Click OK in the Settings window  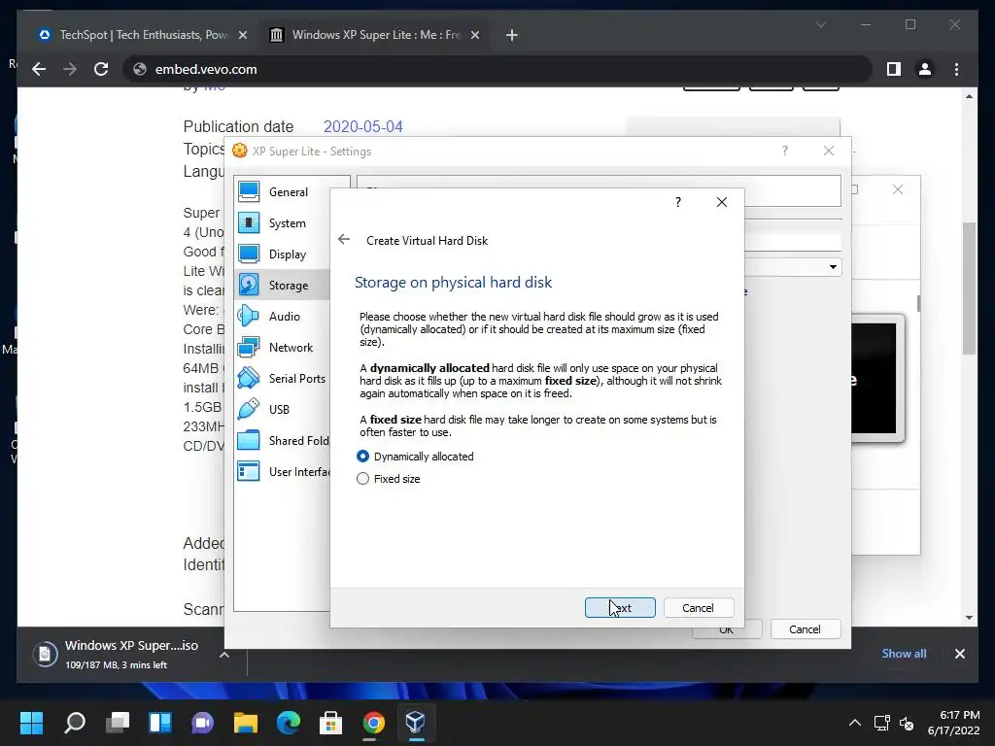pyautogui.click(x=727, y=629)
